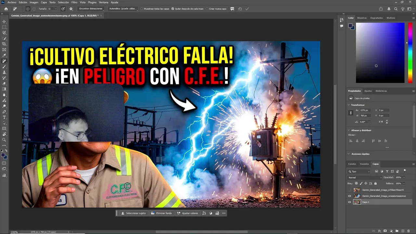
Task: Show the Gemini_Generated_Image_srhlkesrhlkesrhl layer
Action: (x=350, y=190)
